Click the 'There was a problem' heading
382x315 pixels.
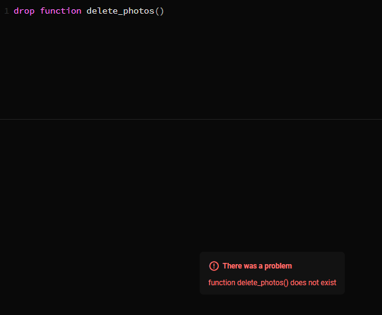coord(257,266)
